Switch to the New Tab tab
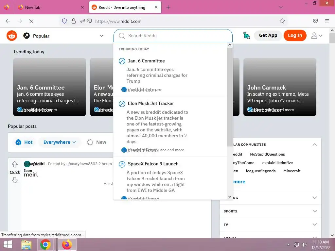Viewport: 335px width, 251px height. tap(50, 7)
